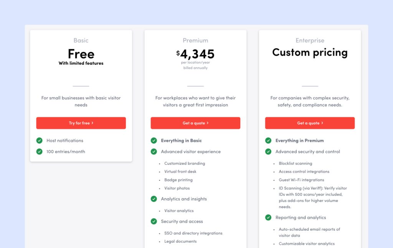Click the Customized branding feature item
The width and height of the screenshot is (393, 248).
pyautogui.click(x=184, y=163)
